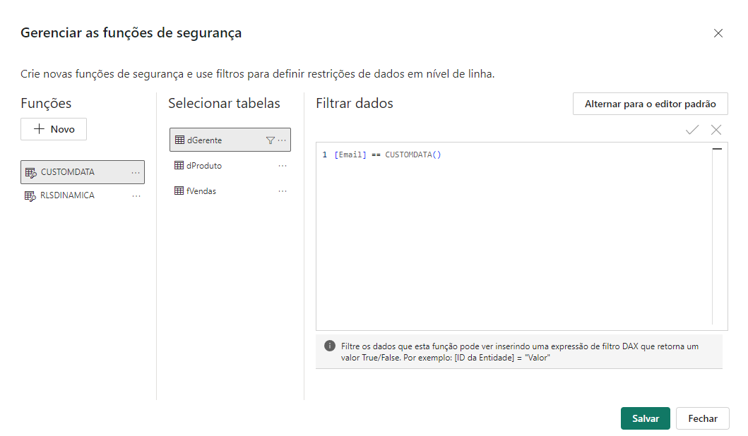The width and height of the screenshot is (748, 436).
Task: Click the filter funnel icon on dGerente
Action: [270, 140]
